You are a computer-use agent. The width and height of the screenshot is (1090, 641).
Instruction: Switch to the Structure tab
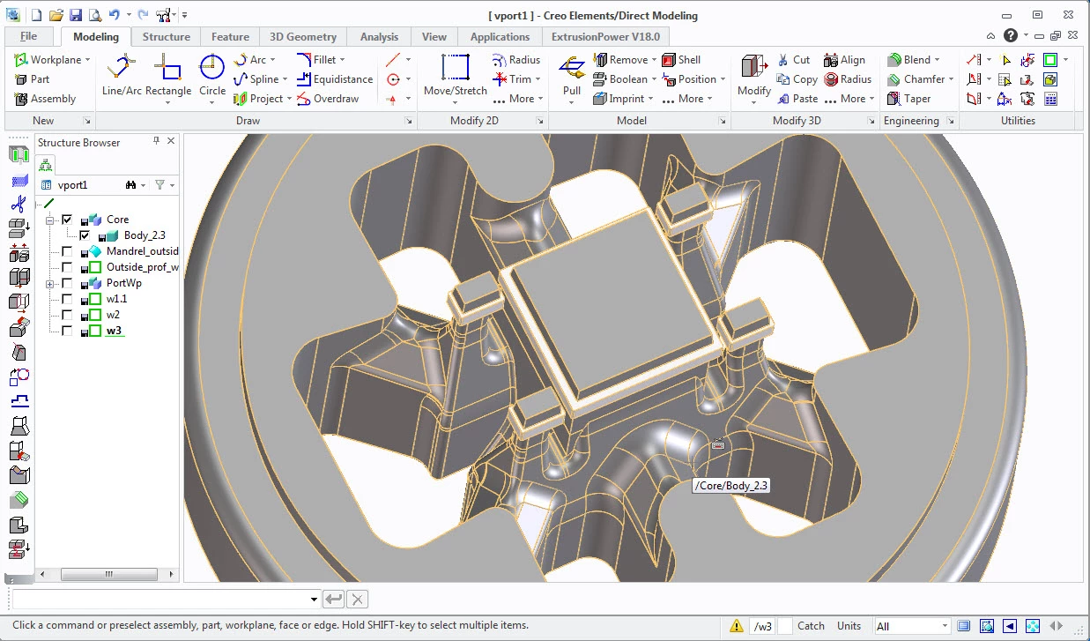coord(166,37)
